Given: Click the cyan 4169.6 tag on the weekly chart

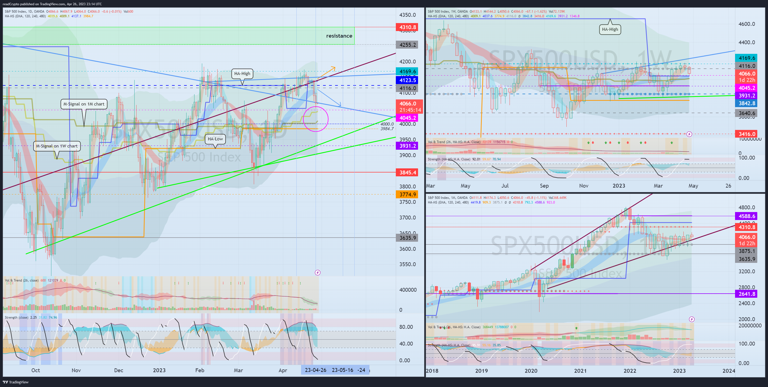Looking at the screenshot, I should point(747,58).
